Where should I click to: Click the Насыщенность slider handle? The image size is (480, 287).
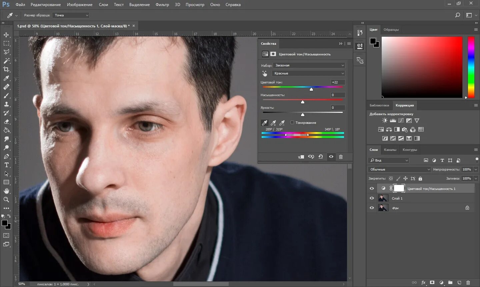(x=303, y=102)
